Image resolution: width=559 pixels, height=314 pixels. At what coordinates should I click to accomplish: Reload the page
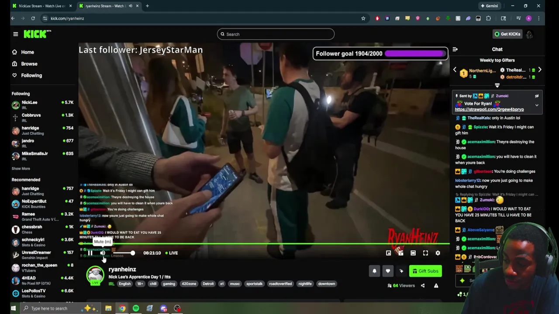[33, 18]
